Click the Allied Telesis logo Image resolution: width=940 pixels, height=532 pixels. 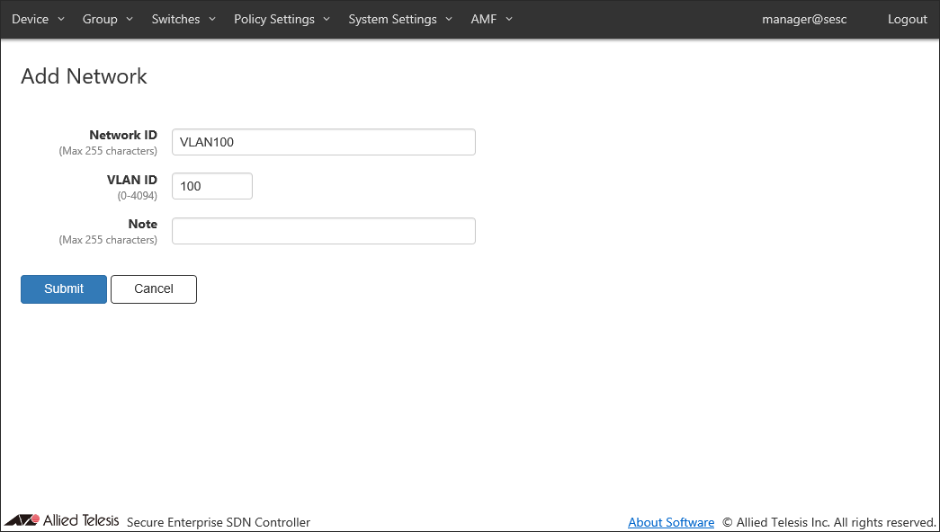click(x=61, y=520)
